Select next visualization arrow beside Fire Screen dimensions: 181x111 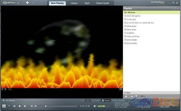(5, 89)
